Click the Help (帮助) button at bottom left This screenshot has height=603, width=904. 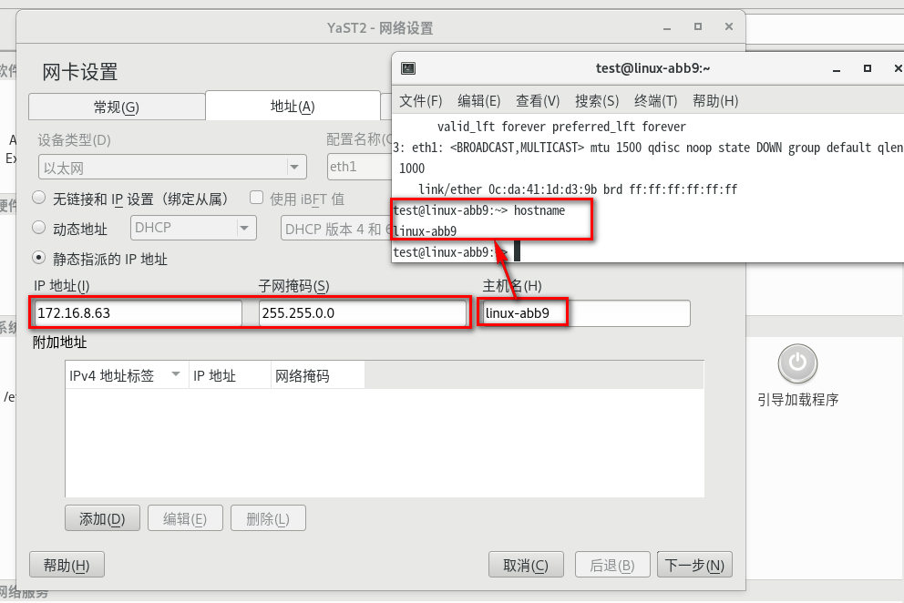pos(67,565)
